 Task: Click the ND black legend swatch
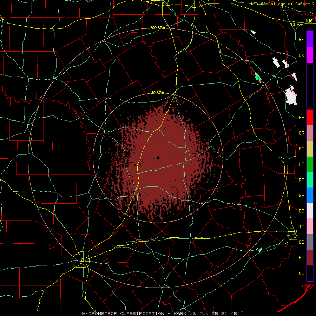point(310,273)
